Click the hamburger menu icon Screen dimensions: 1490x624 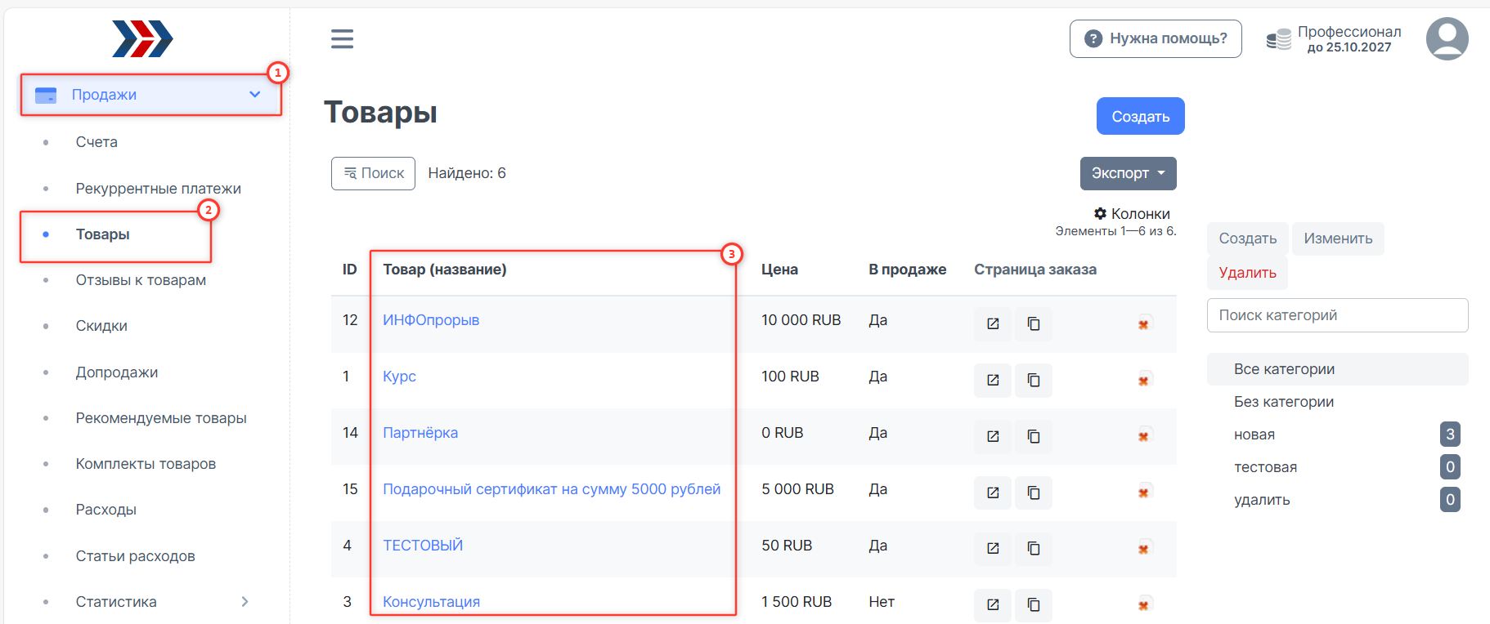[x=342, y=38]
